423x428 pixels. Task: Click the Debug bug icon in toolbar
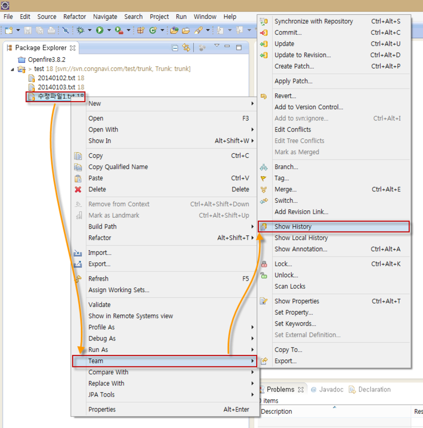coord(81,30)
